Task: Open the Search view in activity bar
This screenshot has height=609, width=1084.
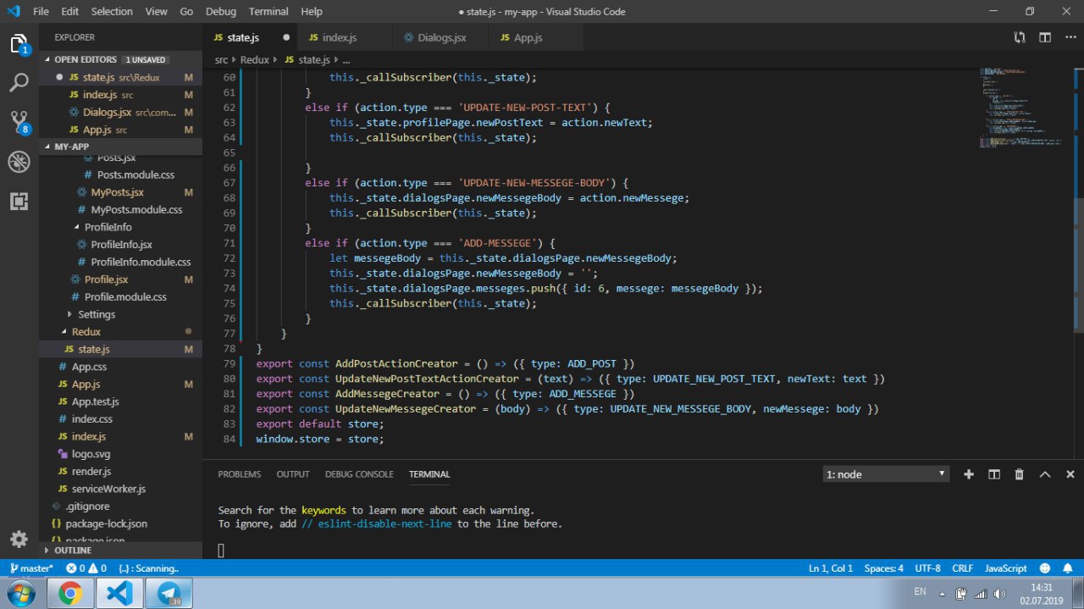Action: 19,83
